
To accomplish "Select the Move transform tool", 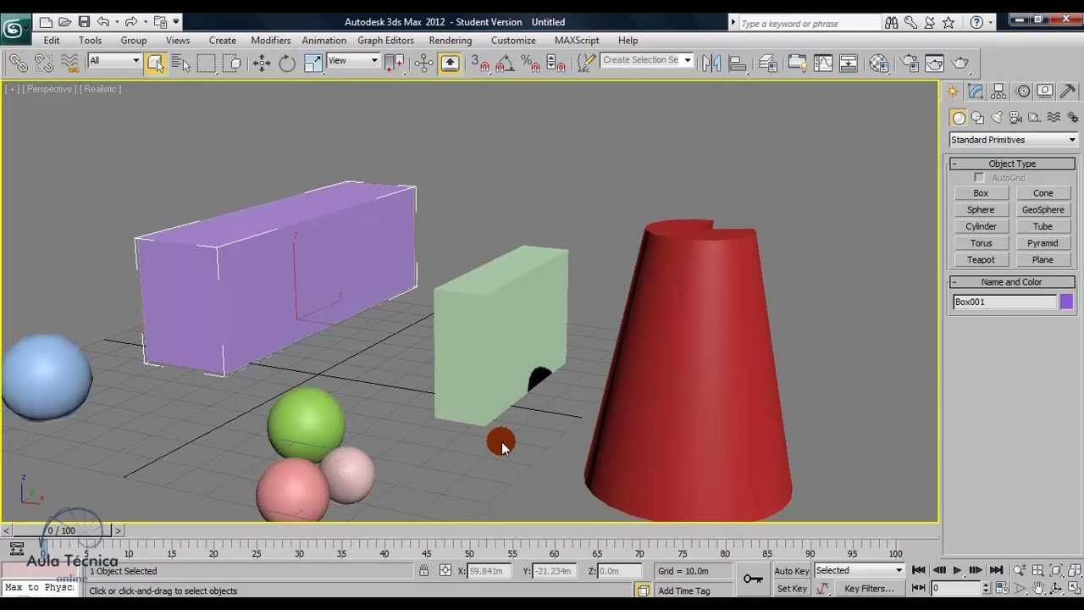I will click(262, 63).
